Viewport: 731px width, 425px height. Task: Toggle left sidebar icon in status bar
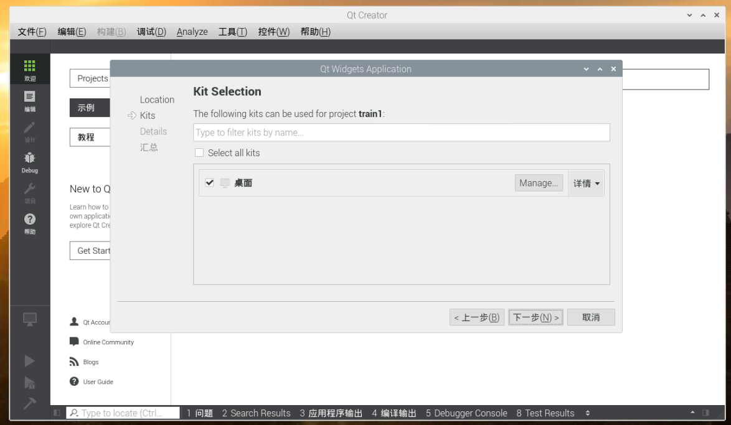(x=57, y=413)
